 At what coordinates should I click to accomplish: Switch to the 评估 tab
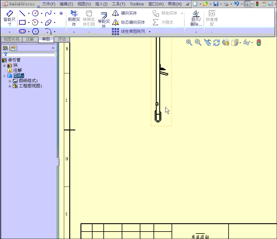click(x=62, y=39)
